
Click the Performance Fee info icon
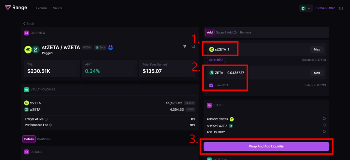[51, 125]
